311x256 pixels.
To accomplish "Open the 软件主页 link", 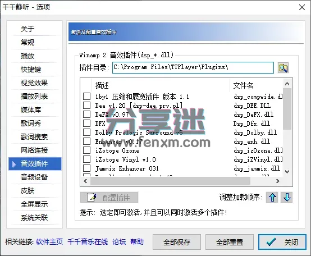I will (49, 242).
